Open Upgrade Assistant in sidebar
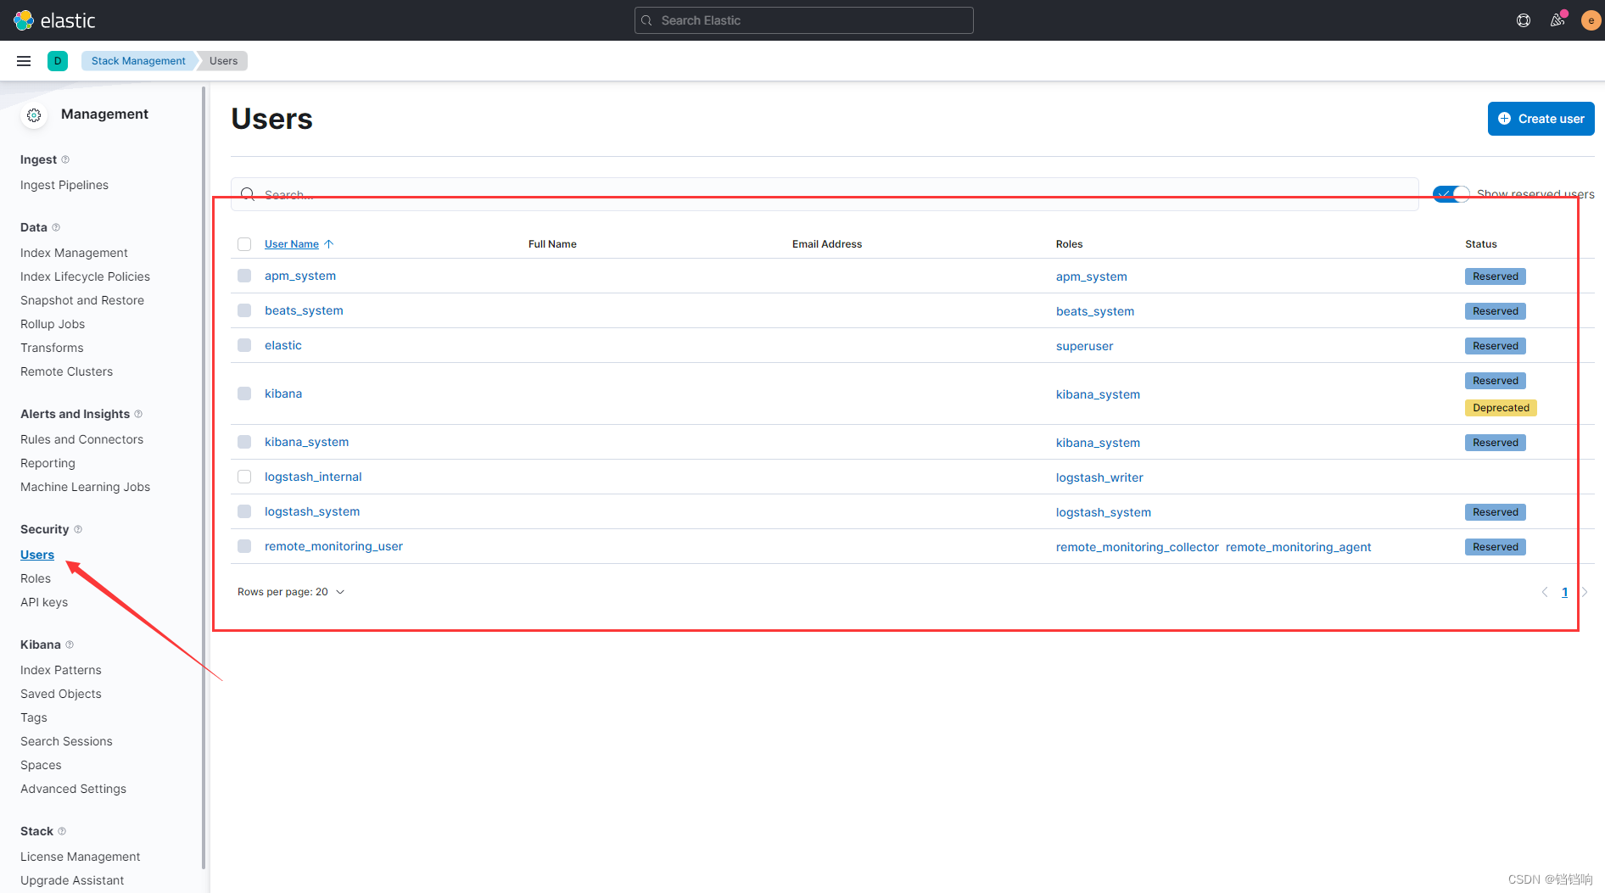1605x893 pixels. (72, 880)
